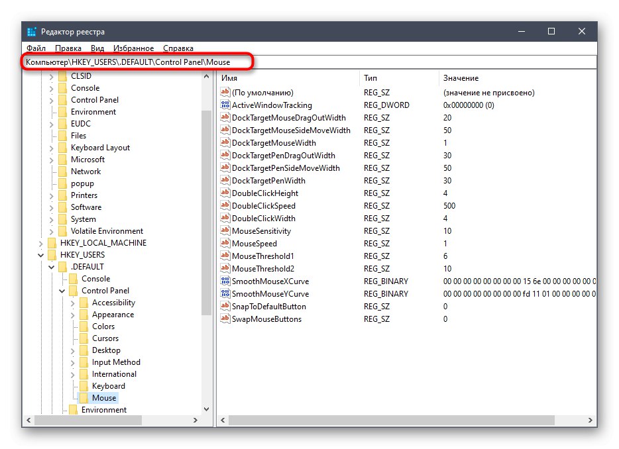Collapse the HKEY_USERS tree node
619x449 pixels.
(x=40, y=255)
